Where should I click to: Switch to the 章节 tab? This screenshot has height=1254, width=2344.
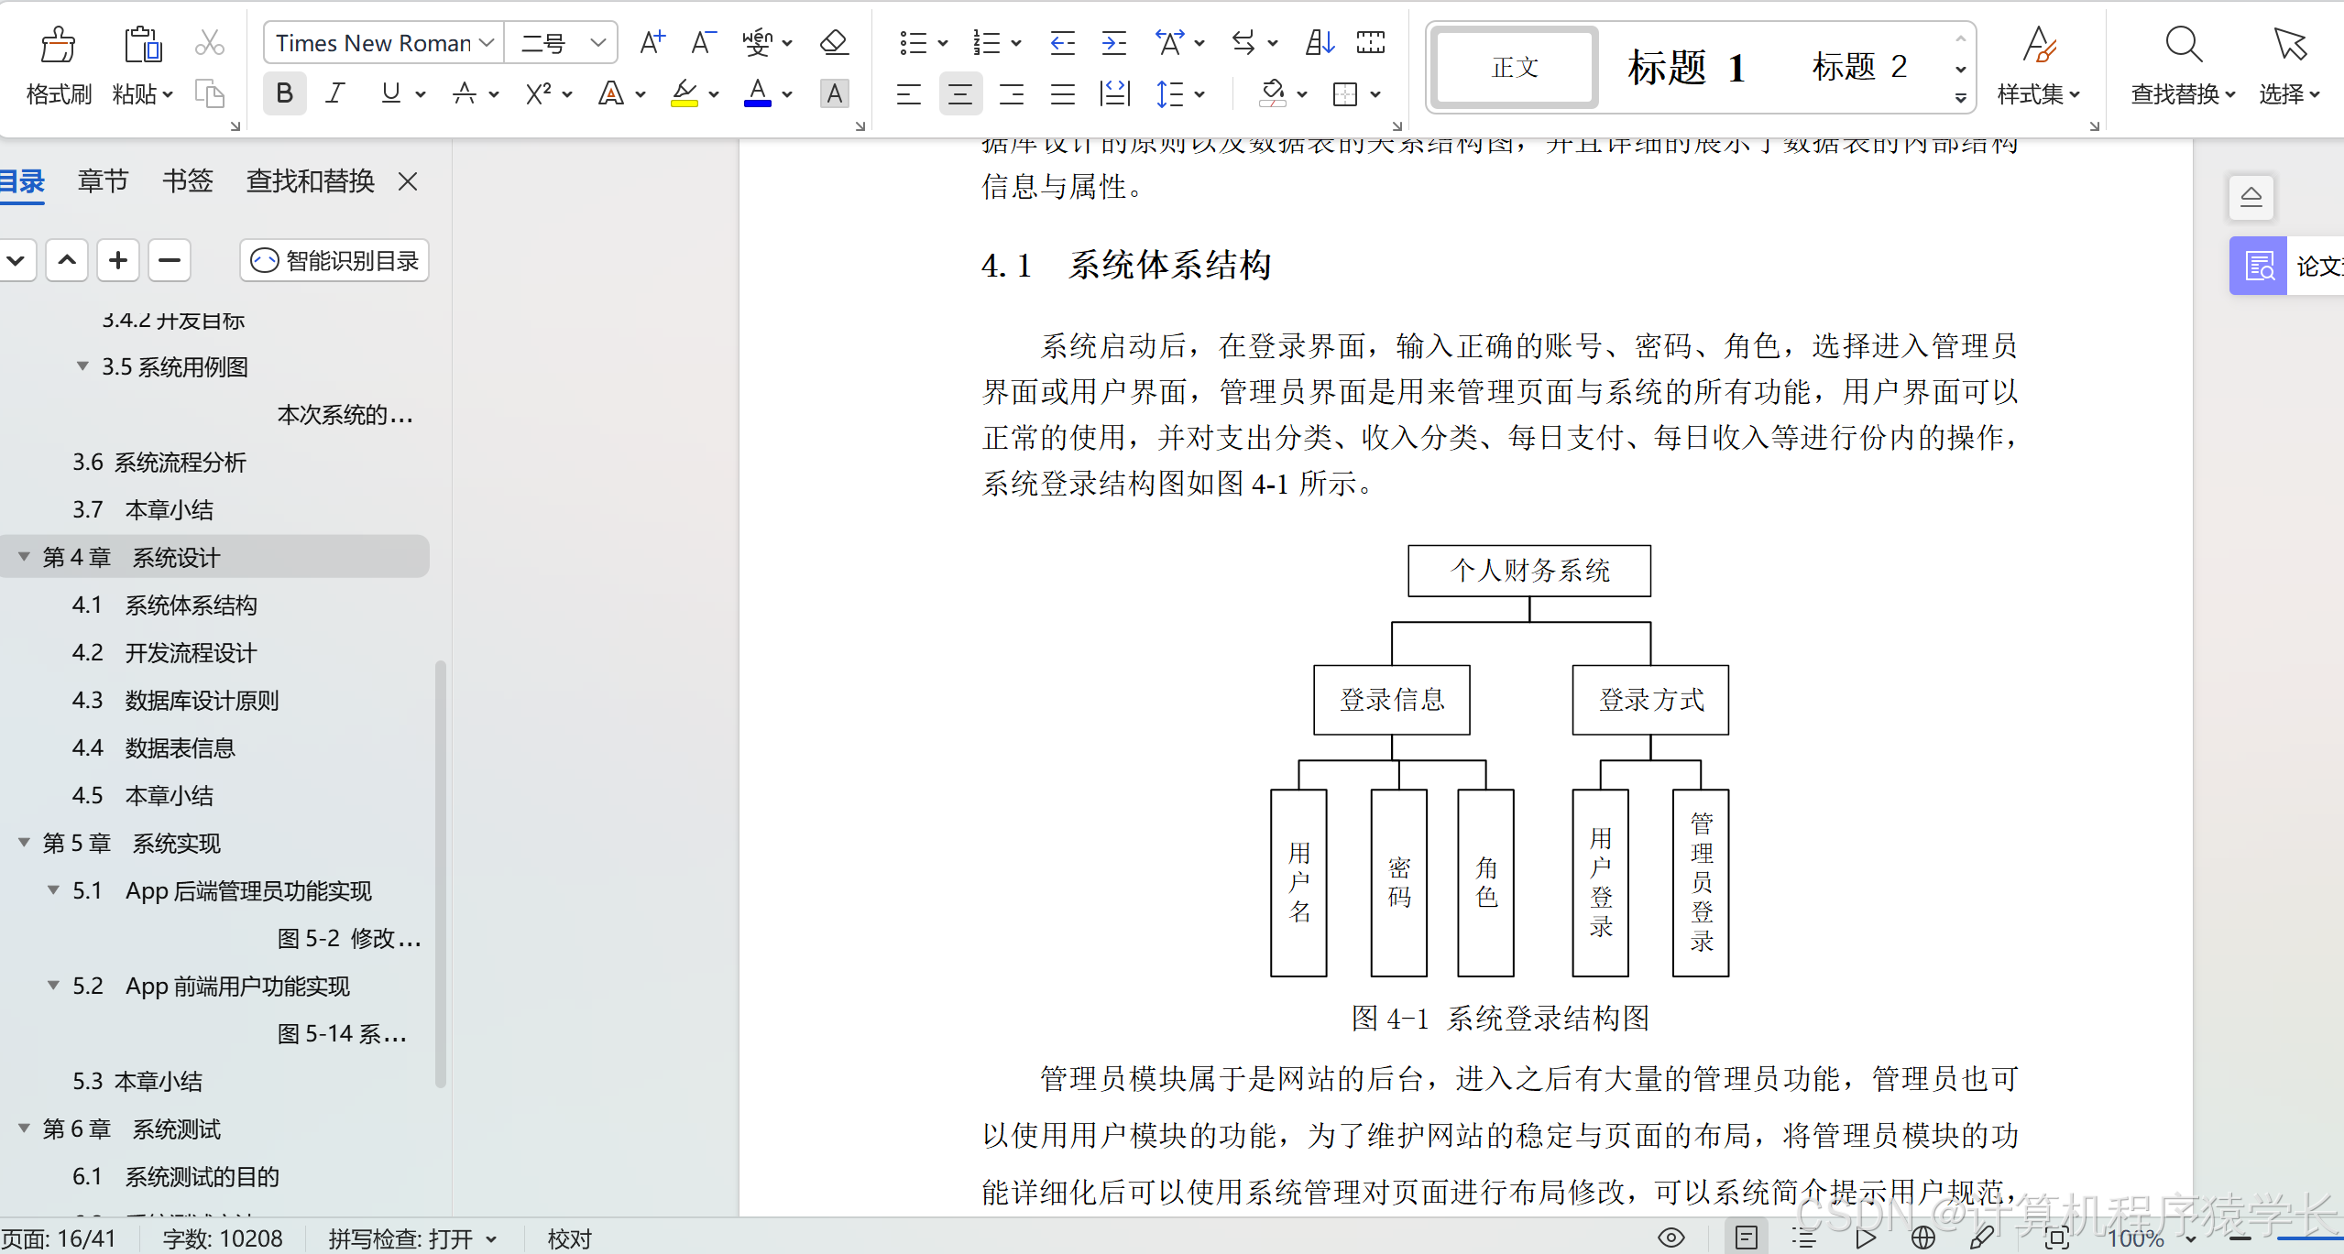[x=103, y=181]
